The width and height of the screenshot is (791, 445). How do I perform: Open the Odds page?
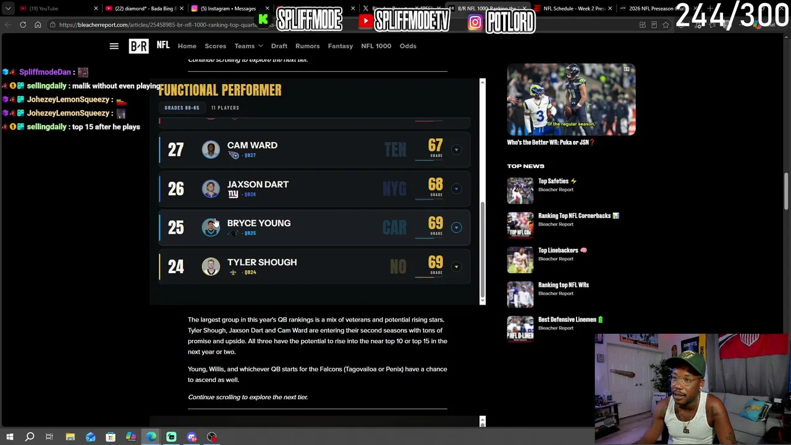(408, 46)
